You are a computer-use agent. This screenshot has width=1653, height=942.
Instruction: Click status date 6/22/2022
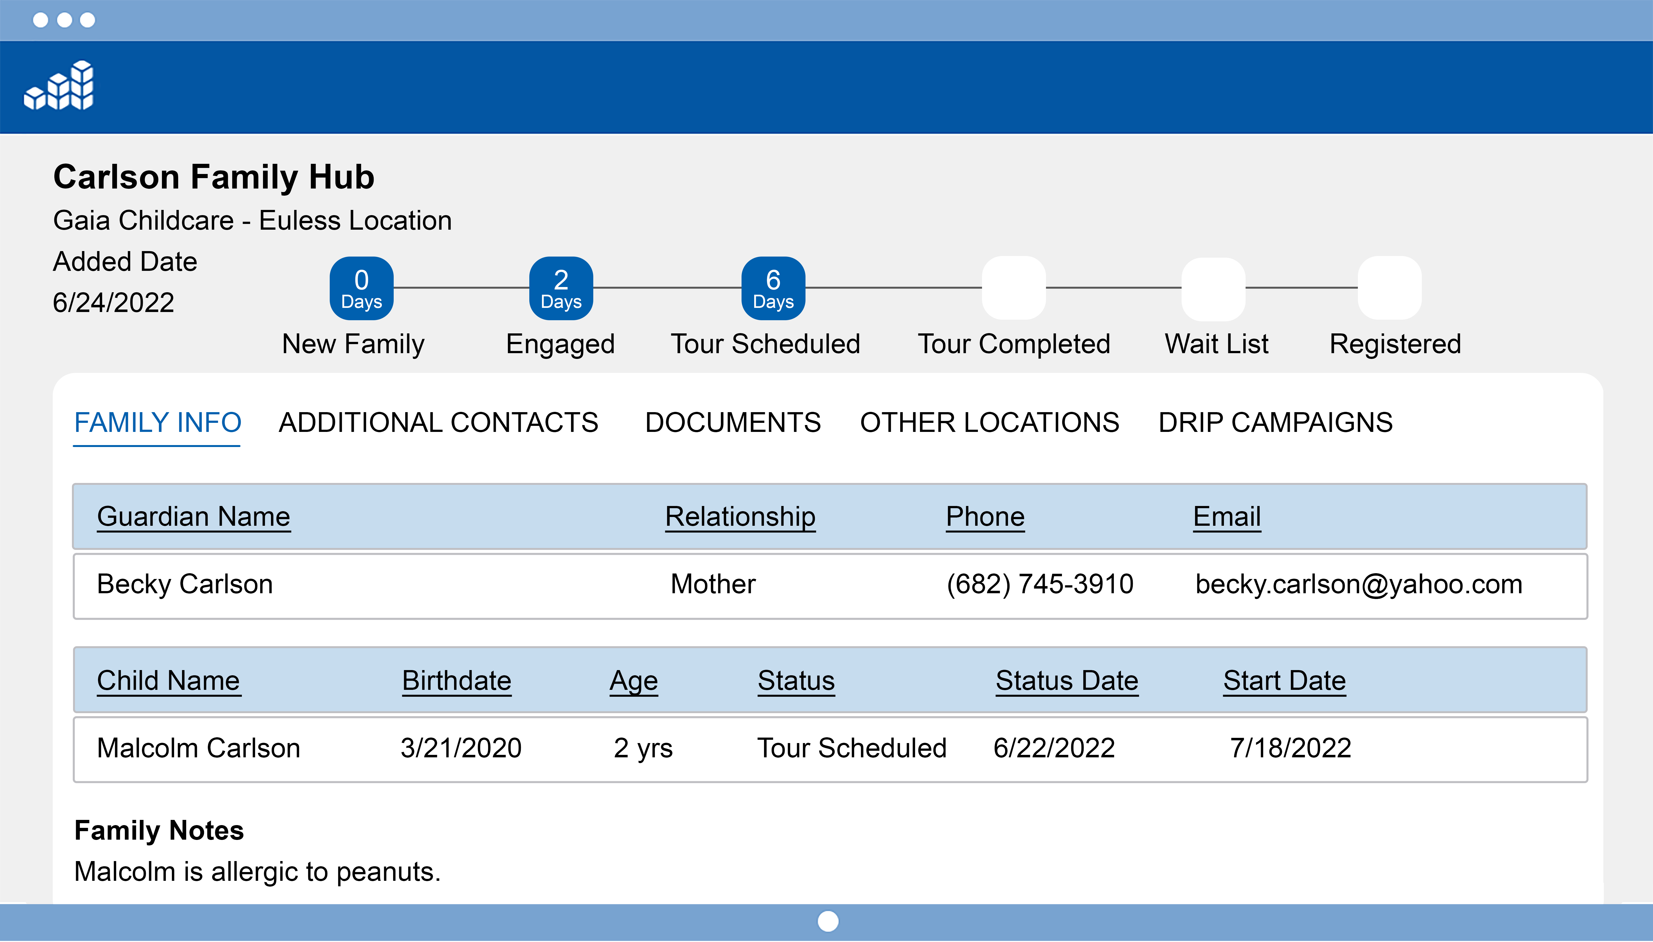pyautogui.click(x=1054, y=748)
